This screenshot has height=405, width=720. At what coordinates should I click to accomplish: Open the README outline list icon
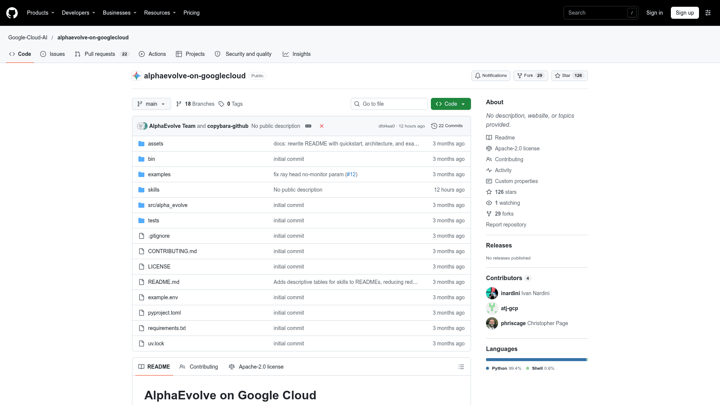(461, 367)
